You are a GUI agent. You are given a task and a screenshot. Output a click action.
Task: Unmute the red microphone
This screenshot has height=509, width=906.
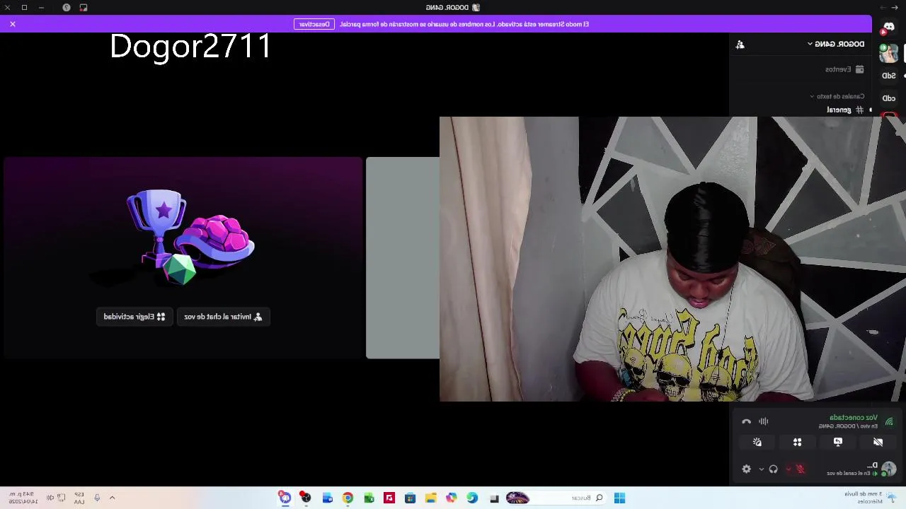[801, 469]
